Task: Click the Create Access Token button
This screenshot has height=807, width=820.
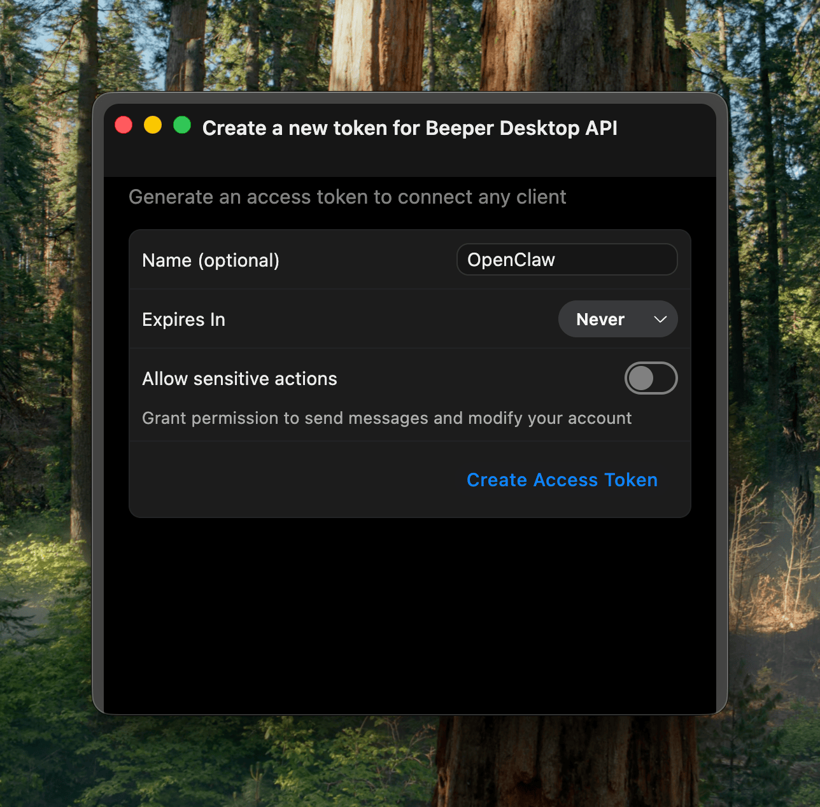Action: (x=562, y=480)
